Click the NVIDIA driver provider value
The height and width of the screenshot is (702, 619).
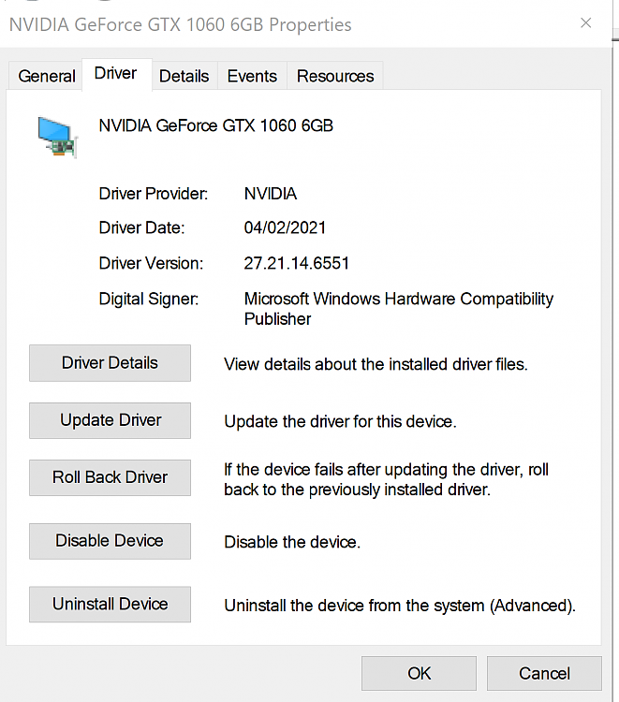point(270,194)
